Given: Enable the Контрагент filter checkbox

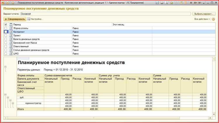Looking at the screenshot, I should click(x=6, y=32).
